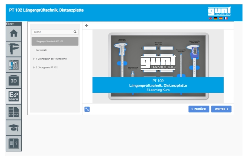Click the WEITER button
Image resolution: width=248 pixels, height=160 pixels.
click(x=221, y=109)
